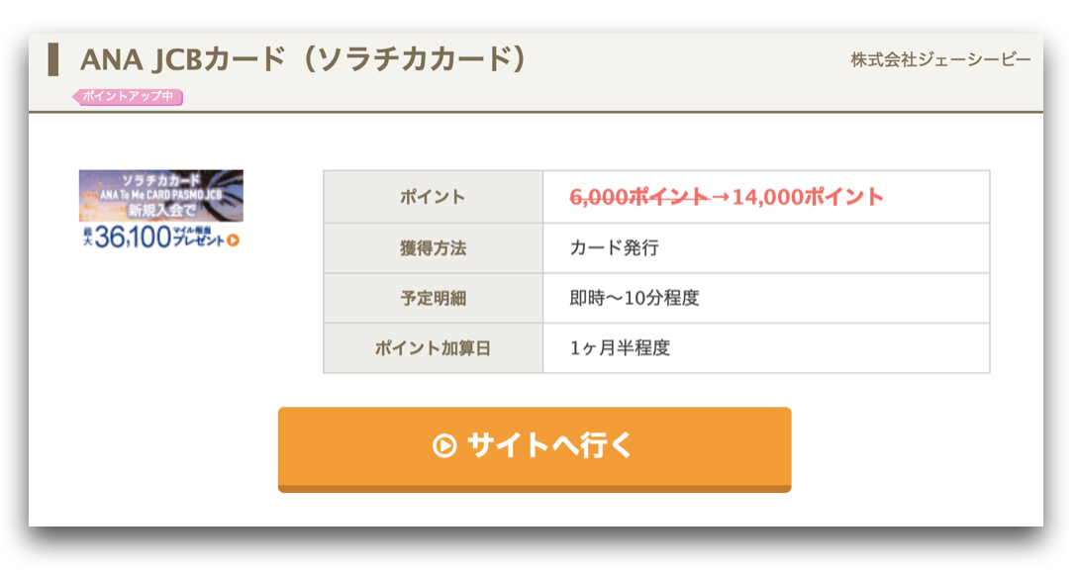Click the ANA JCBカード(ソラチカカード) title
The height and width of the screenshot is (574, 1077).
click(x=302, y=59)
